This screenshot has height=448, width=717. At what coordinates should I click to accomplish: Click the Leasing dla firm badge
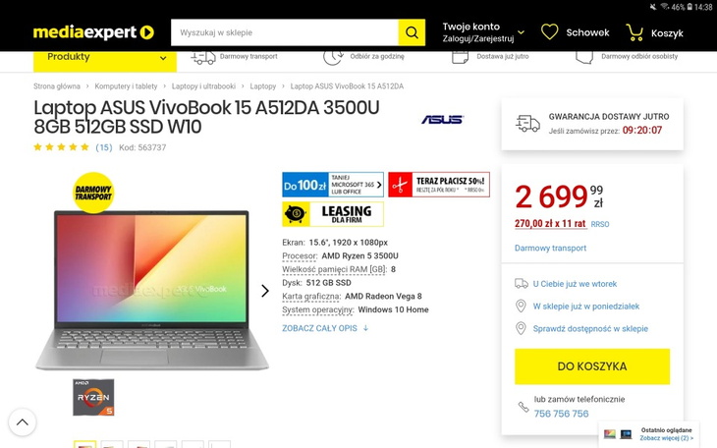(x=332, y=213)
